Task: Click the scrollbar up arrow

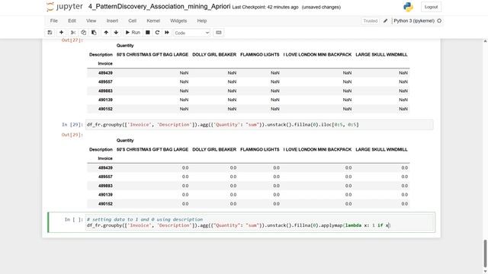Action: coord(485,41)
